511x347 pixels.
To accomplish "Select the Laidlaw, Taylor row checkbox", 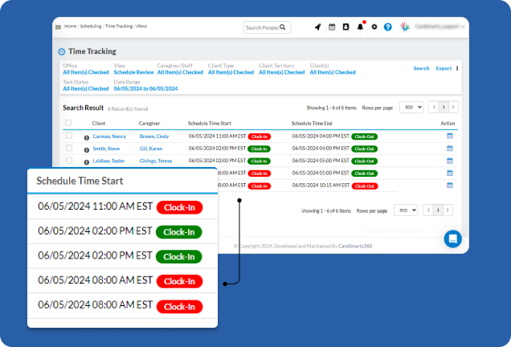I will [x=69, y=161].
